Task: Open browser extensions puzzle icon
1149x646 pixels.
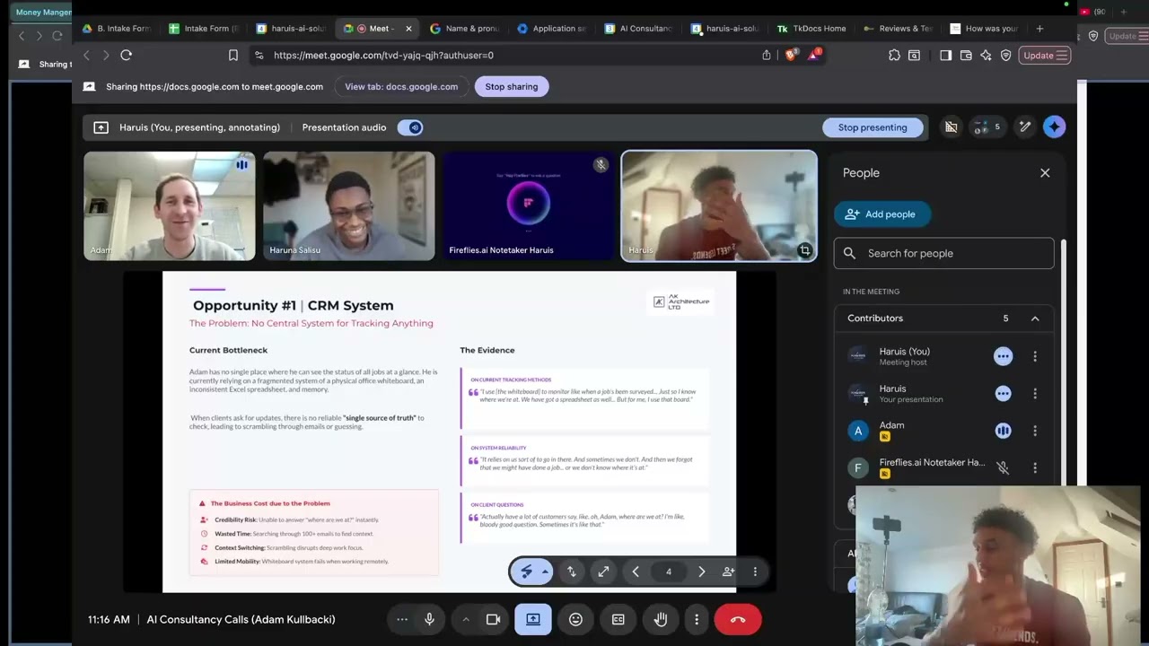Action: pyautogui.click(x=894, y=56)
